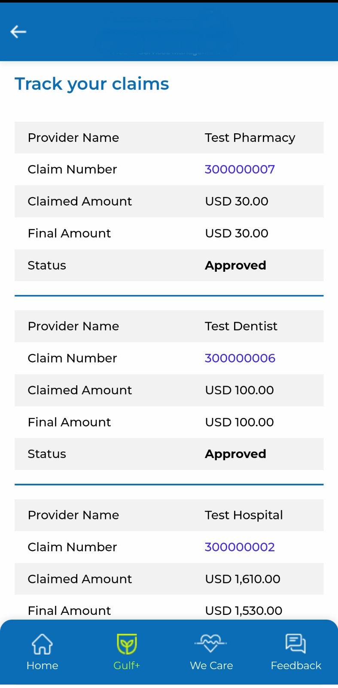Select the Feedback tab label
Image resolution: width=338 pixels, height=688 pixels.
tap(296, 666)
